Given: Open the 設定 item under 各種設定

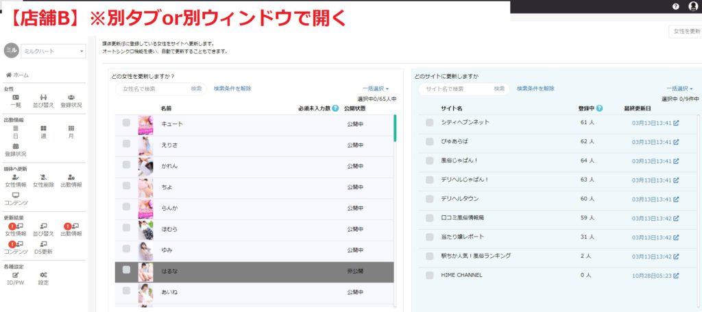Looking at the screenshot, I should [x=43, y=278].
